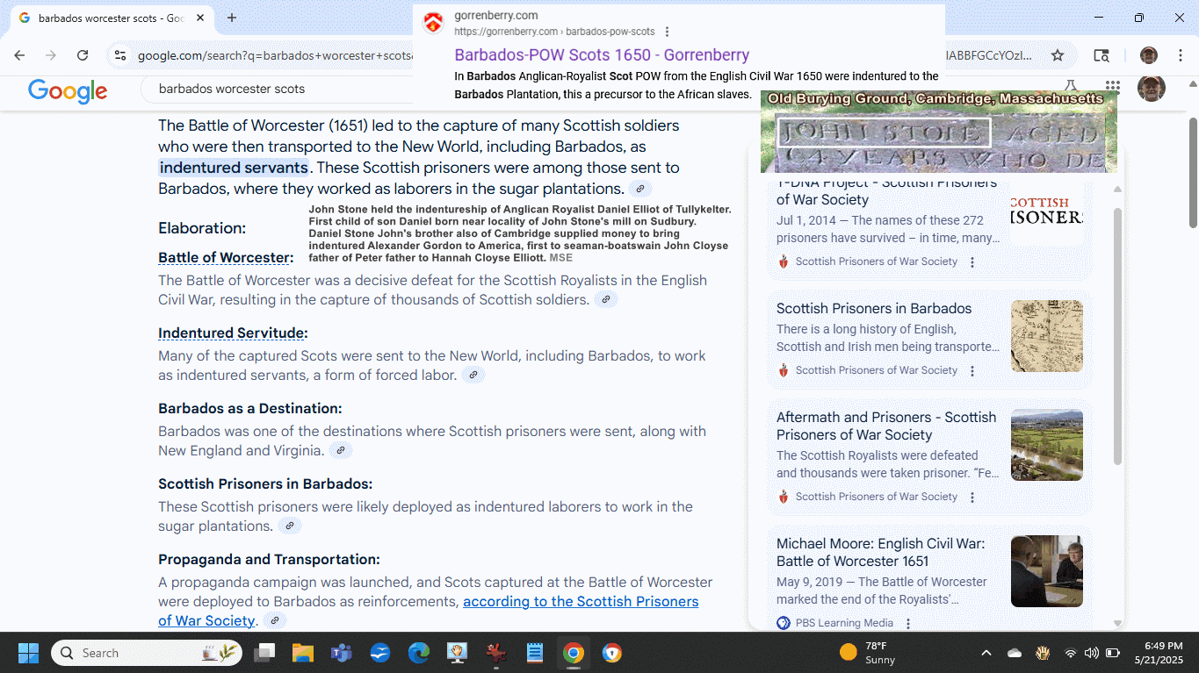
Task: Open source link after 'of War Society' hyperlink
Action: click(x=275, y=620)
